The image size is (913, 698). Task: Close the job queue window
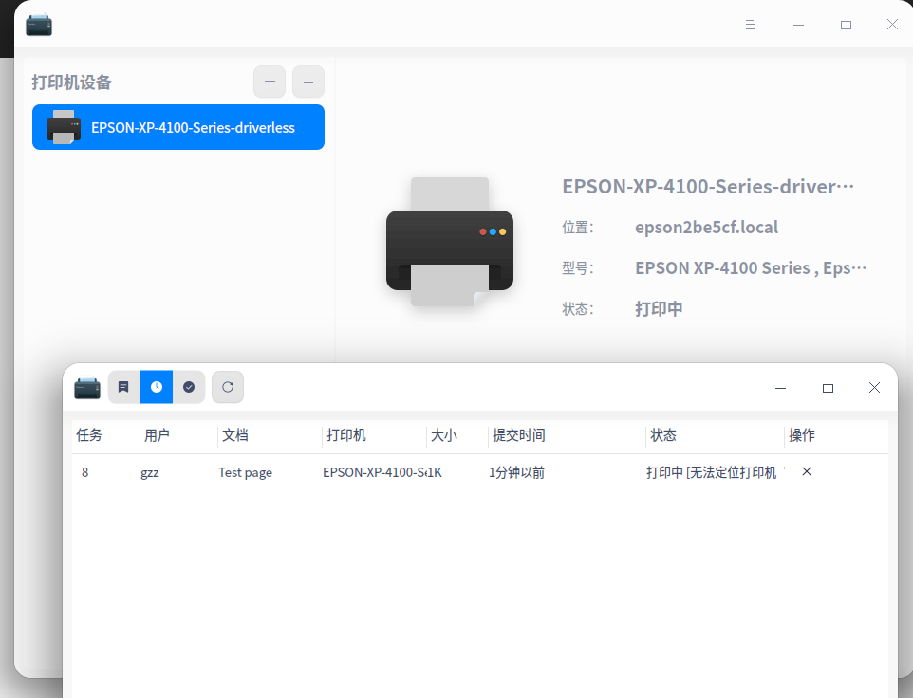coord(874,387)
